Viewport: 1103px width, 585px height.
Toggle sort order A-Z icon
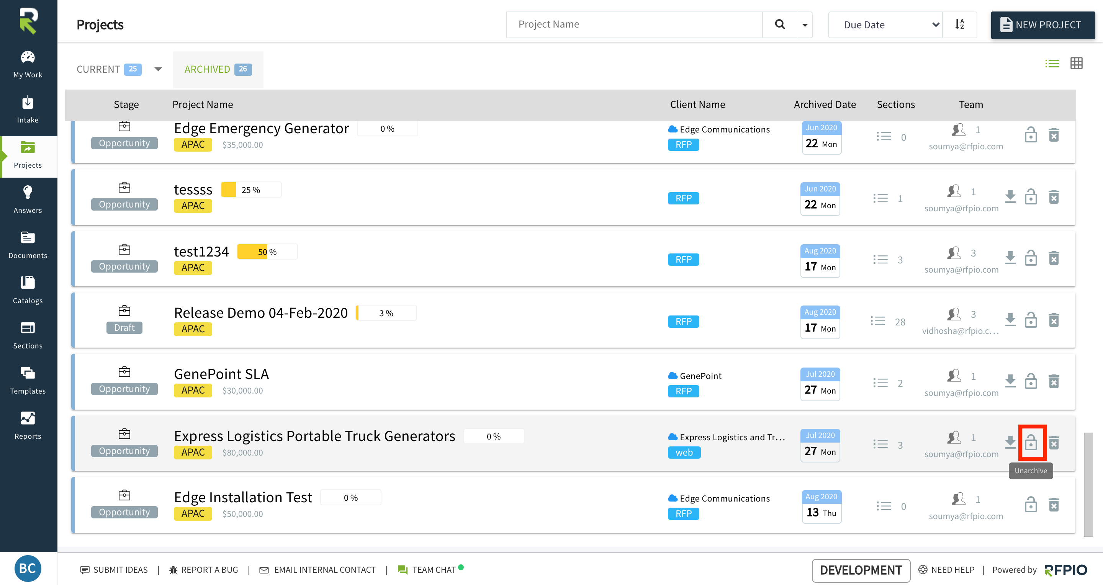tap(959, 25)
